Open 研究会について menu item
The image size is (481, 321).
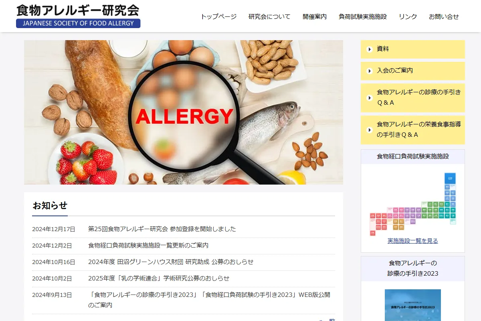click(269, 16)
